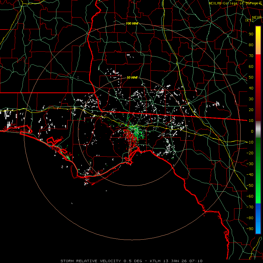Click the -30 knot scale label
This screenshot has height=263, width=263.
(250, 164)
